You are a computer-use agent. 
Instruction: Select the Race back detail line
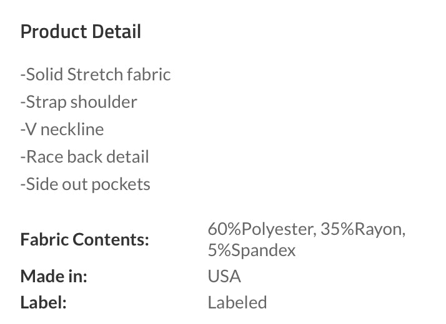(x=85, y=156)
